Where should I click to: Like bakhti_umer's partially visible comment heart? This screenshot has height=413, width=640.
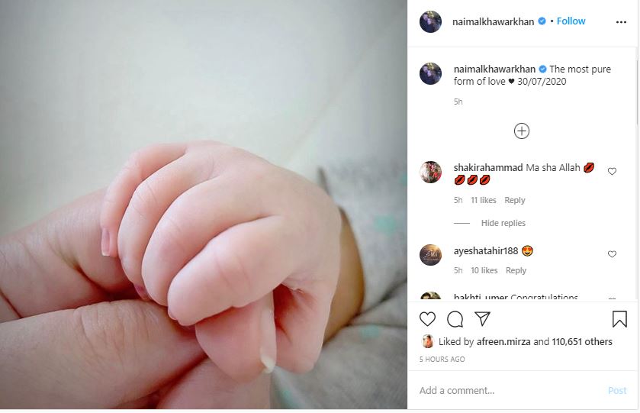click(x=612, y=298)
